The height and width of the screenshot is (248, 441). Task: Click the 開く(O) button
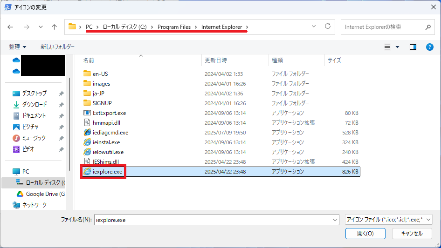click(365, 234)
